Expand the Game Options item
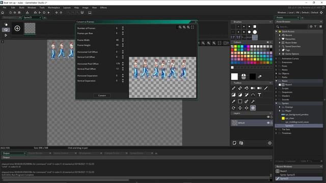Screen dimensions: 326x183 point(280,54)
